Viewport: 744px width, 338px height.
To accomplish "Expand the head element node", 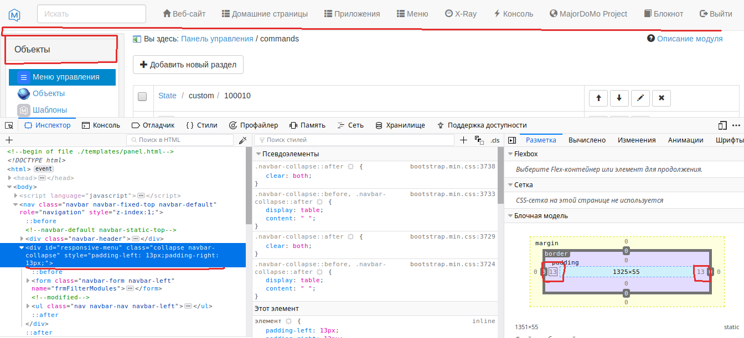I will click(10, 178).
